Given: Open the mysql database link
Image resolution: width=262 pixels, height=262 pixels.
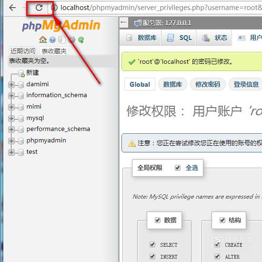Looking at the screenshot, I should click(x=35, y=118).
